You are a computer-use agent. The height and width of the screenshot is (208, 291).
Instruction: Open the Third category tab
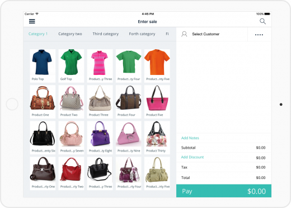(106, 34)
